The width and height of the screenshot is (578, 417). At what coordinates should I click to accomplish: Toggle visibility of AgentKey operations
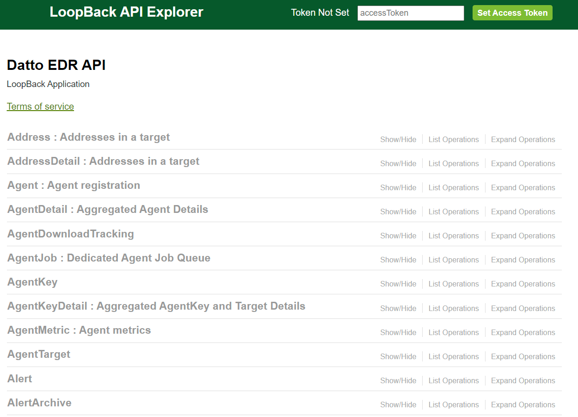pyautogui.click(x=398, y=284)
